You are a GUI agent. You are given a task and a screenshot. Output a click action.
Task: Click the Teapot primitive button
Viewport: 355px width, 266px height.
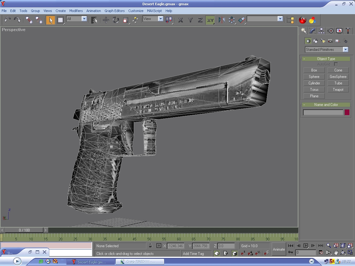[338, 90]
